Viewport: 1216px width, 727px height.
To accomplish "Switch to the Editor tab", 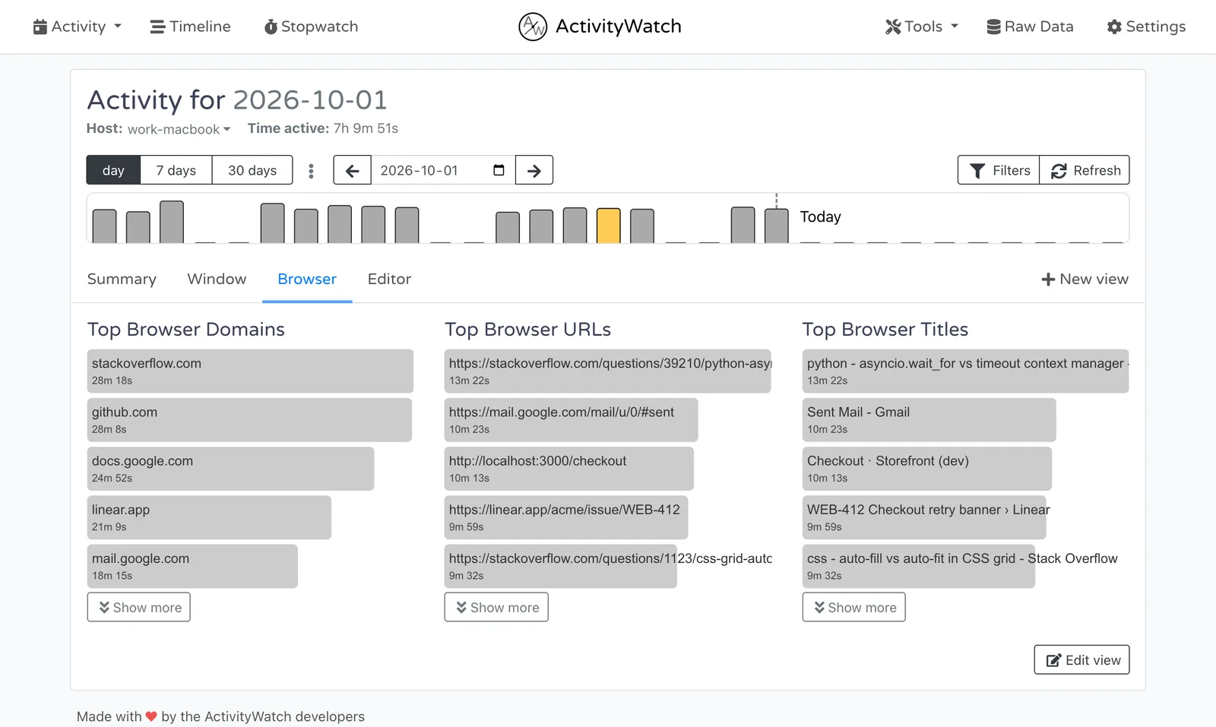I will click(x=389, y=279).
